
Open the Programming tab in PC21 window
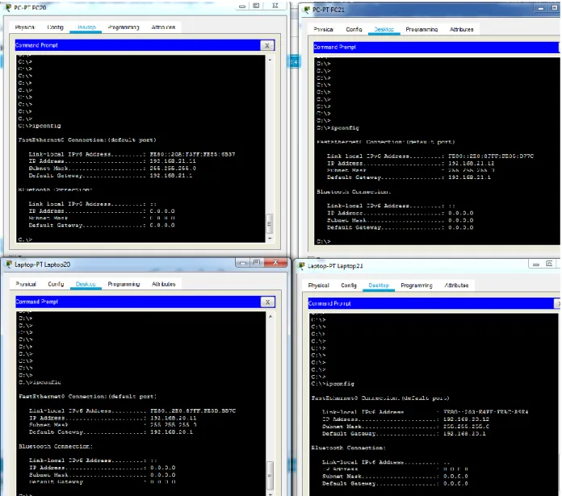(x=421, y=29)
